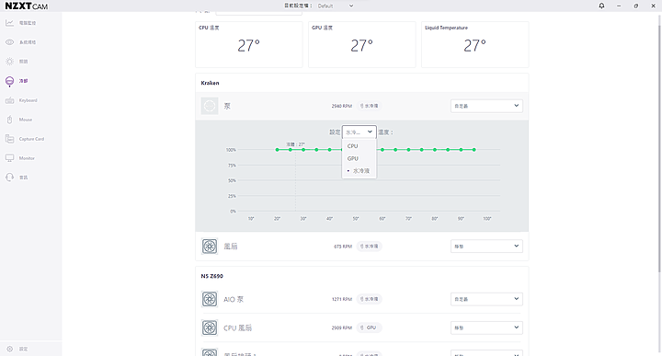Choose CPU as temperature source

coord(359,146)
